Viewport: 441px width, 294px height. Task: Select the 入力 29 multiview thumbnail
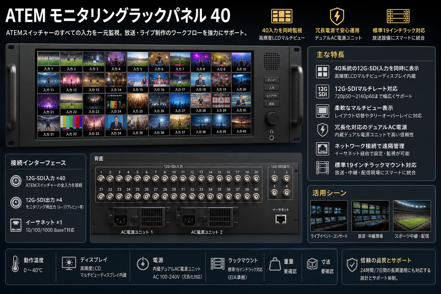pyautogui.click(x=221, y=103)
